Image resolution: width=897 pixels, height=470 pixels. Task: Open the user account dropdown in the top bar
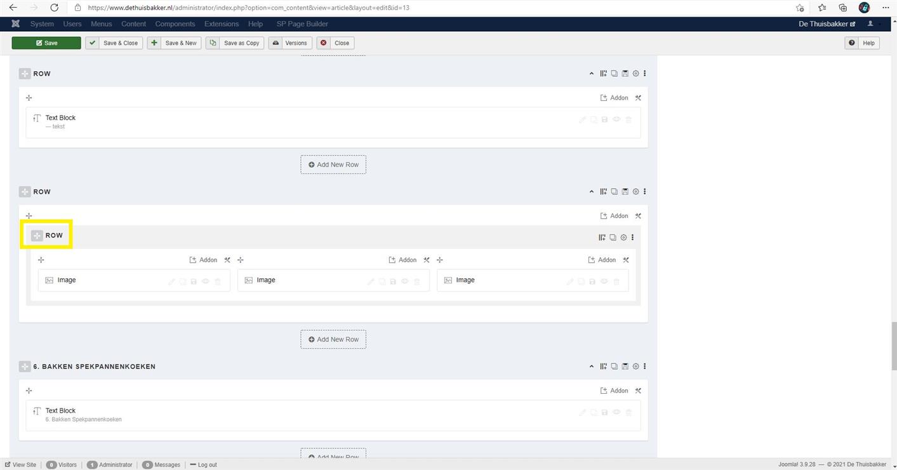pyautogui.click(x=872, y=24)
